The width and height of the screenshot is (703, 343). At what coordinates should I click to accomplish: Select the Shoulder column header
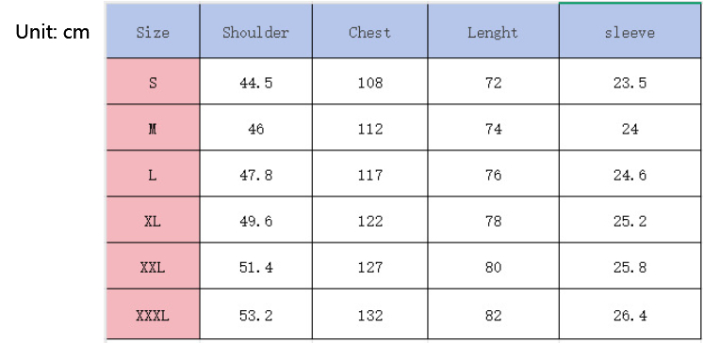click(256, 31)
